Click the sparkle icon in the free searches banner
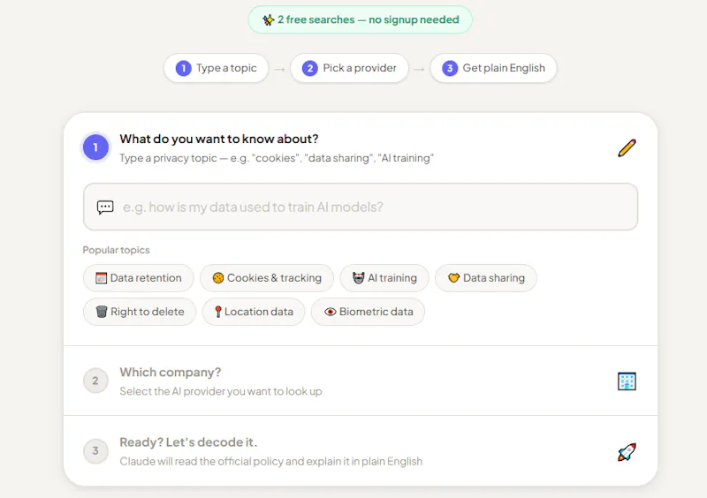This screenshot has height=498, width=707. [269, 19]
